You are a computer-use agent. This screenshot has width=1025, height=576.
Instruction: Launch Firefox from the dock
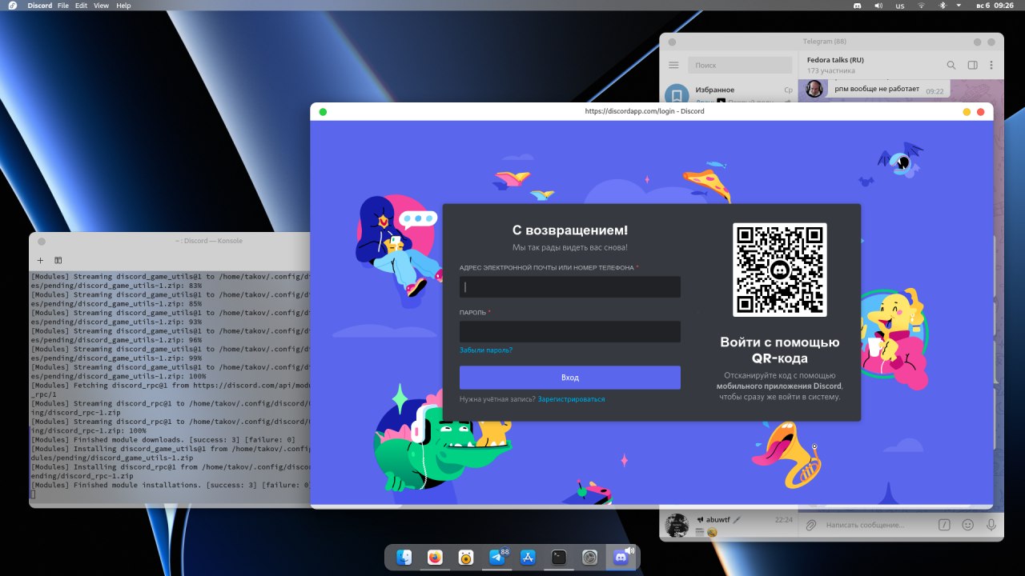click(435, 558)
